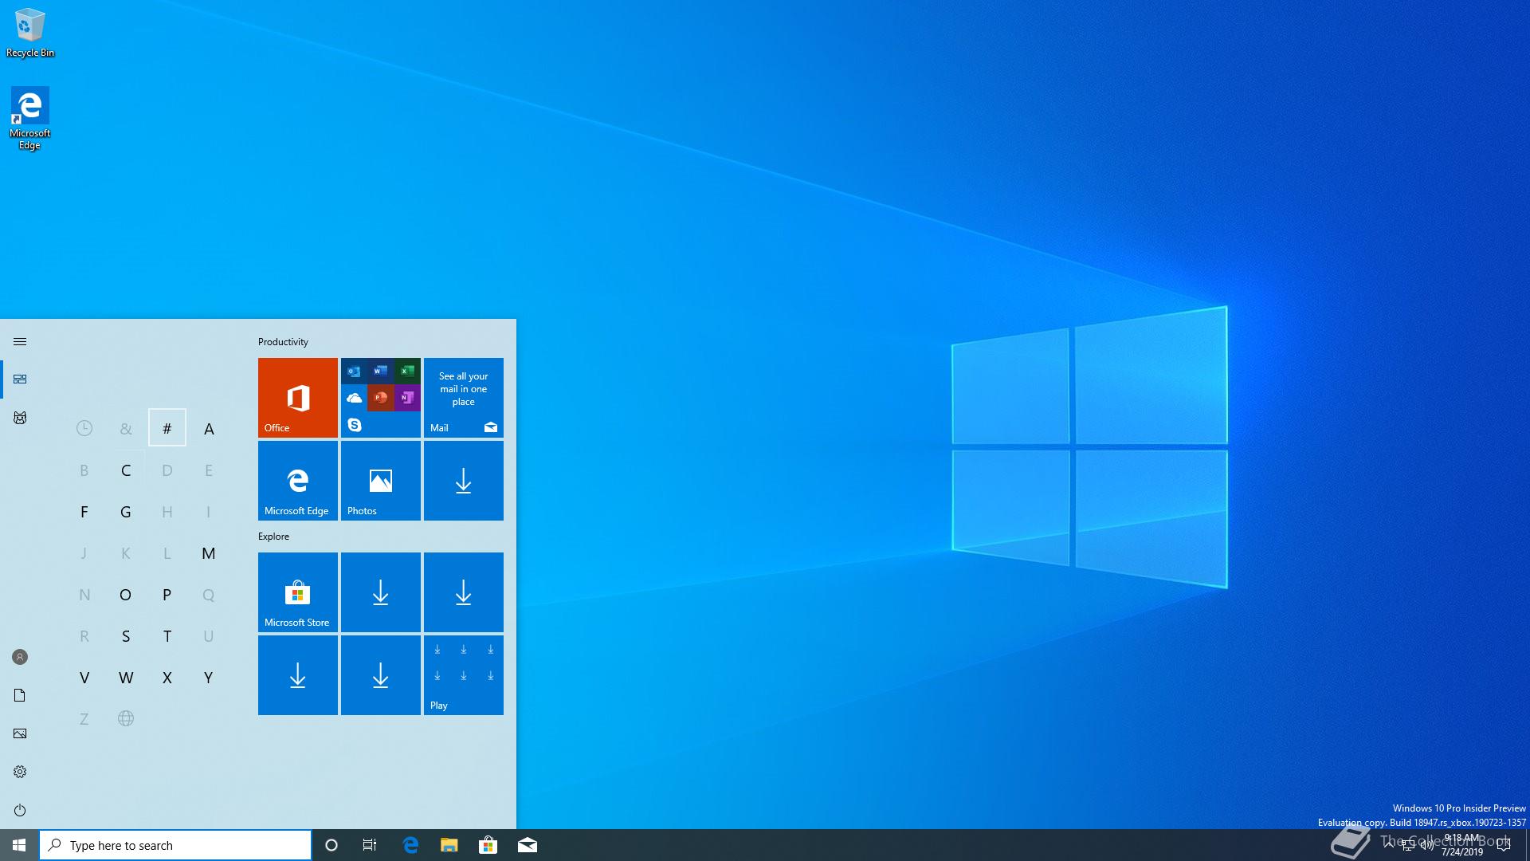Open the Office tile
The width and height of the screenshot is (1530, 861).
pos(297,397)
